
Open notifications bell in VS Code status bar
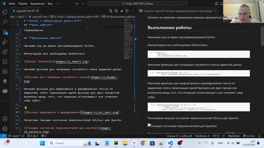pyautogui.click(x=259, y=136)
